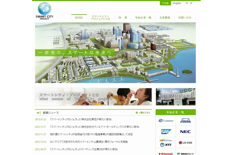Open the 特徴 menu item

pos(123,17)
